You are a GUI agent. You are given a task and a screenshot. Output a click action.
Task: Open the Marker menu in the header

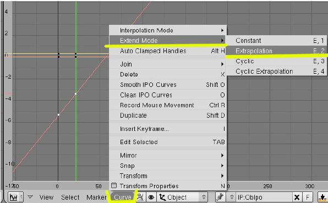[96, 197]
